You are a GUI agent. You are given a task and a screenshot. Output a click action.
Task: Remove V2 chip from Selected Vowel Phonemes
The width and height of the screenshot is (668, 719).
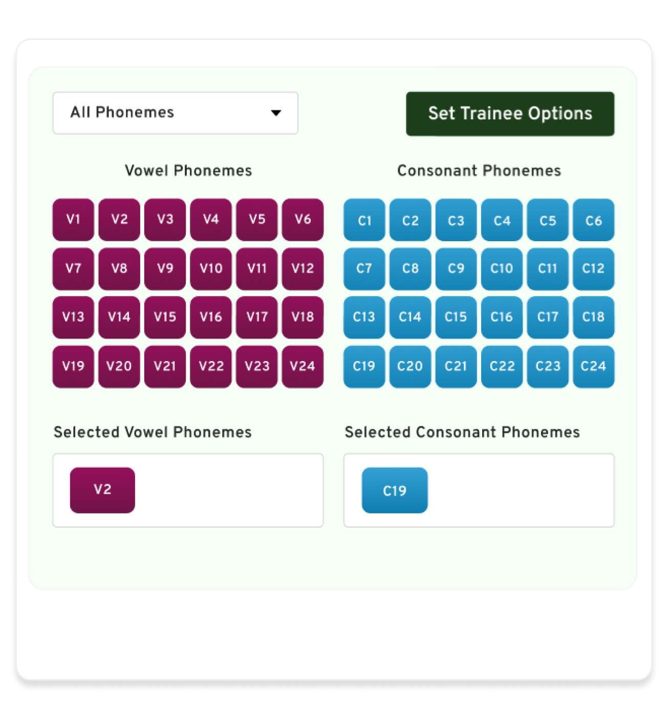(102, 490)
